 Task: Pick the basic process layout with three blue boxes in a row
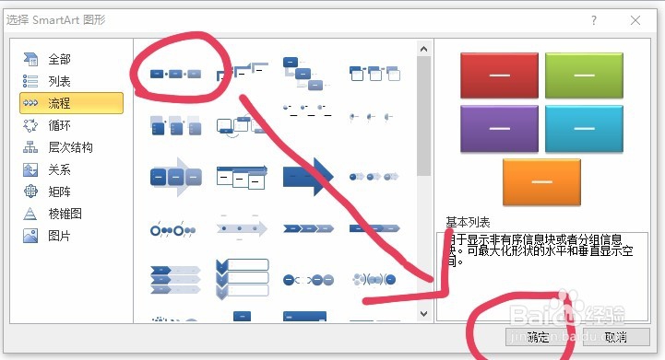tap(175, 74)
